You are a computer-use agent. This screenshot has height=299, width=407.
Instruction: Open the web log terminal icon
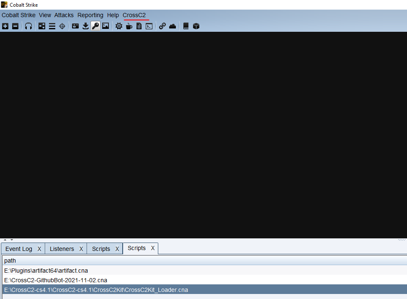pyautogui.click(x=149, y=26)
